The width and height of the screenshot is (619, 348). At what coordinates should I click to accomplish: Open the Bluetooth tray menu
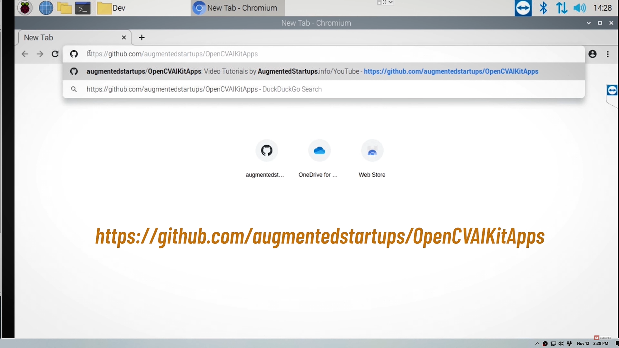coord(543,8)
